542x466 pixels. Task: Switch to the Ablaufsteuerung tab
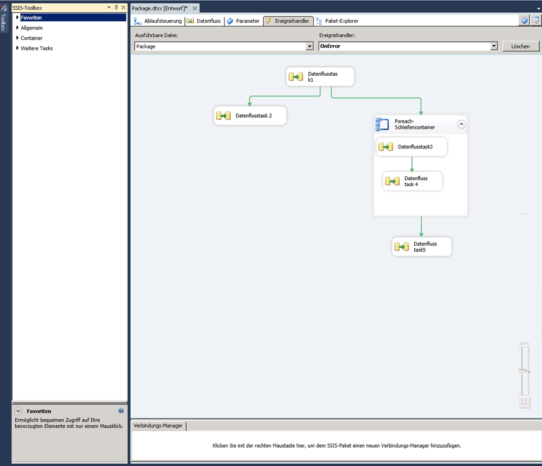(x=158, y=21)
